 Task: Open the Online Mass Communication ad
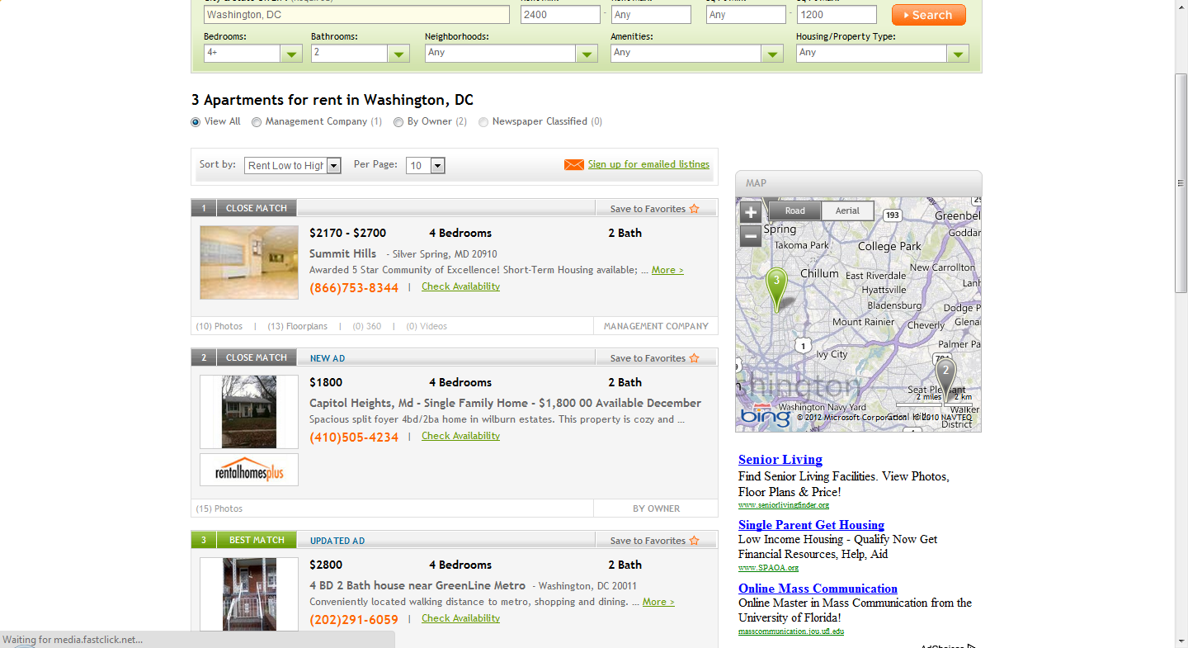click(x=818, y=589)
